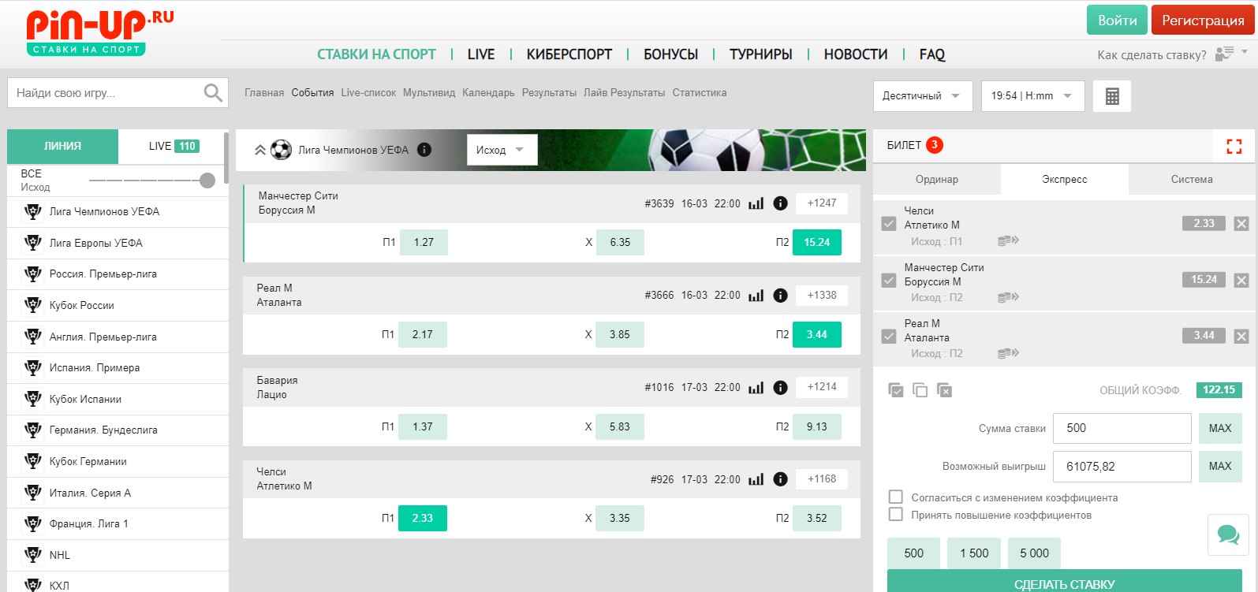Open the Десятичный odds format dropdown
The image size is (1258, 592).
pos(923,96)
